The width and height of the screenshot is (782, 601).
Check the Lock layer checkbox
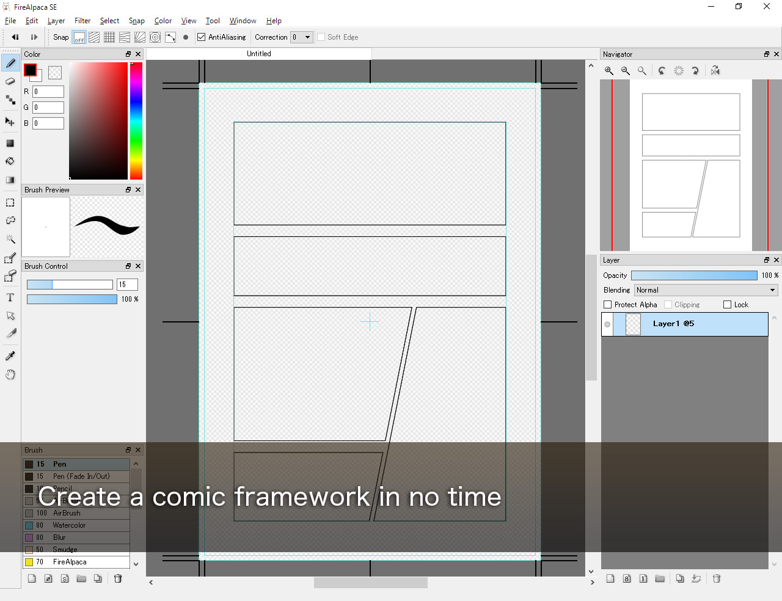(x=727, y=305)
